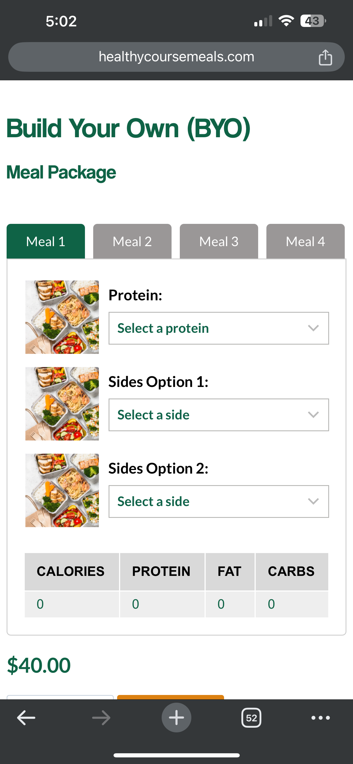Viewport: 353px width, 764px height.
Task: Expand the Sides Option 2 dropdown
Action: point(219,501)
